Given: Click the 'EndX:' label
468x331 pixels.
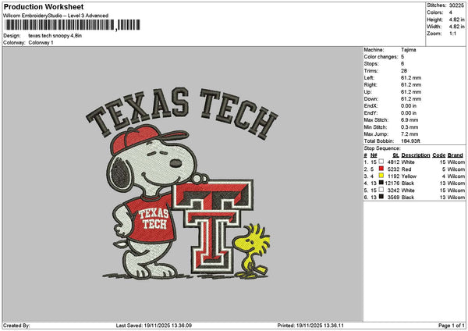Looking at the screenshot, I should [x=370, y=105].
